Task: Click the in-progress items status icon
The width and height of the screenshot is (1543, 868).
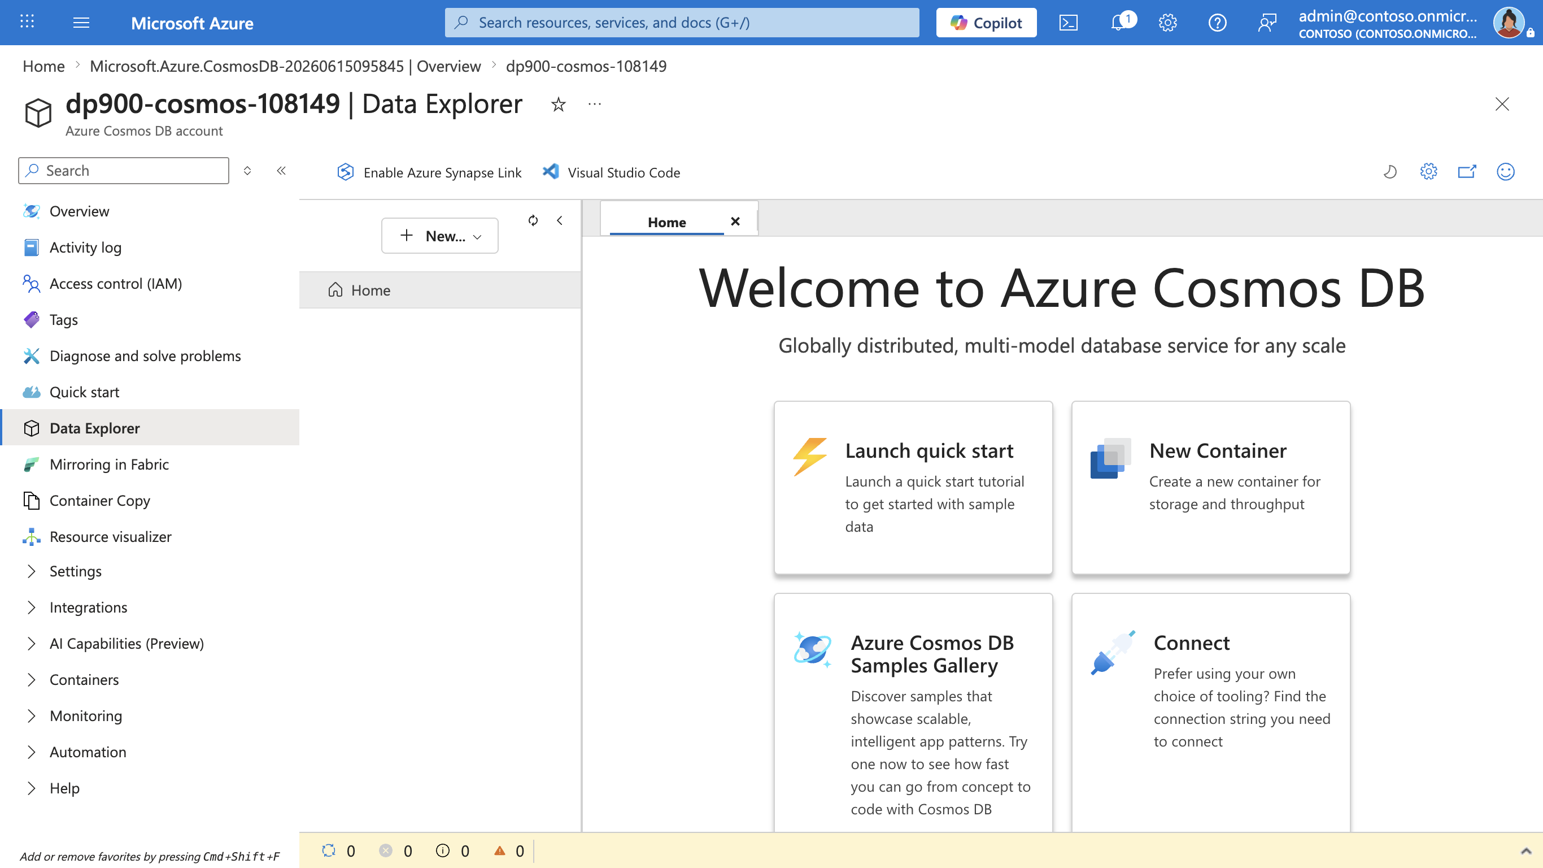Action: [x=328, y=850]
